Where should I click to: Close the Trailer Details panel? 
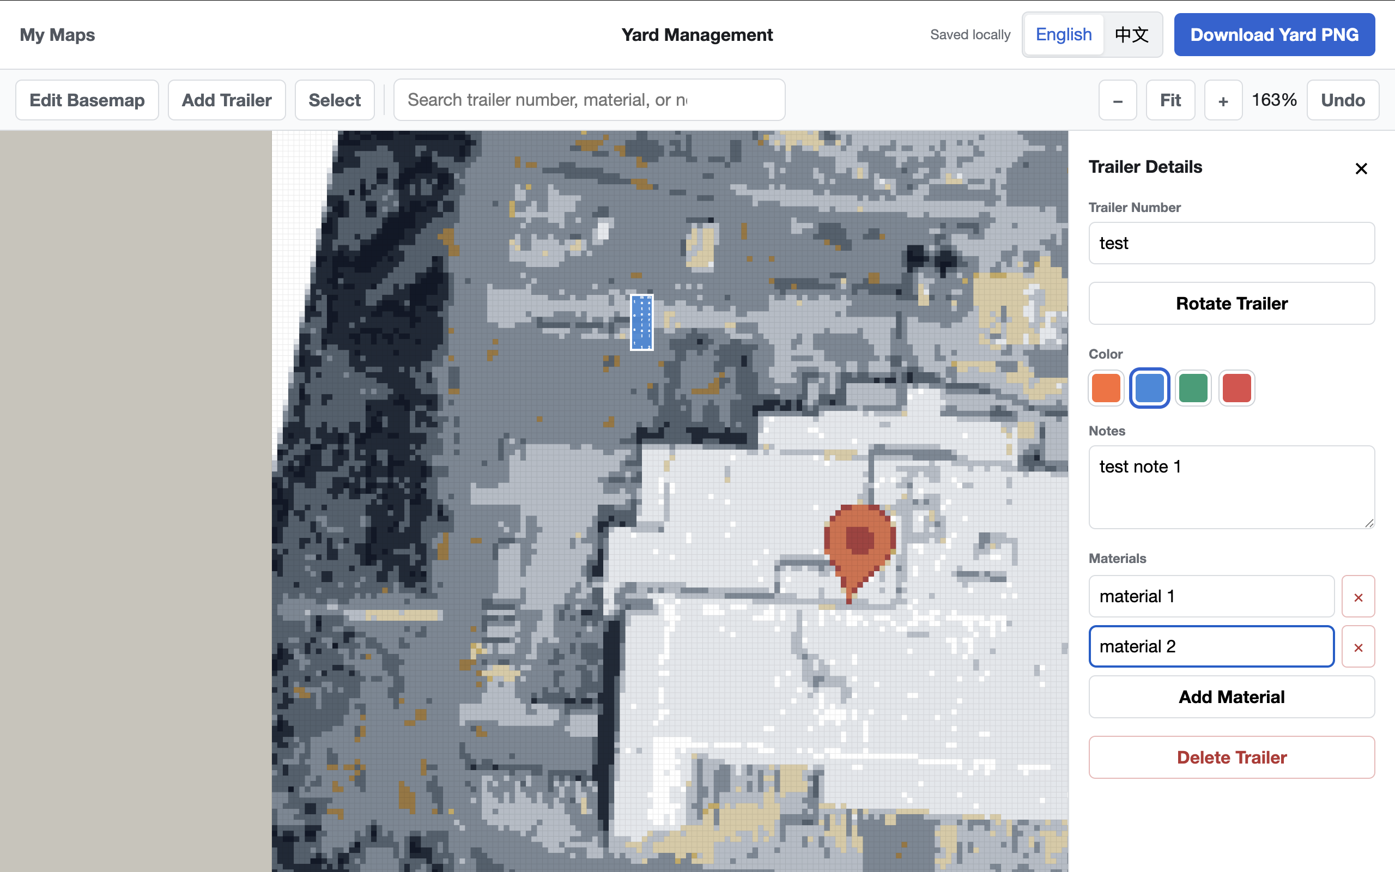pos(1361,168)
